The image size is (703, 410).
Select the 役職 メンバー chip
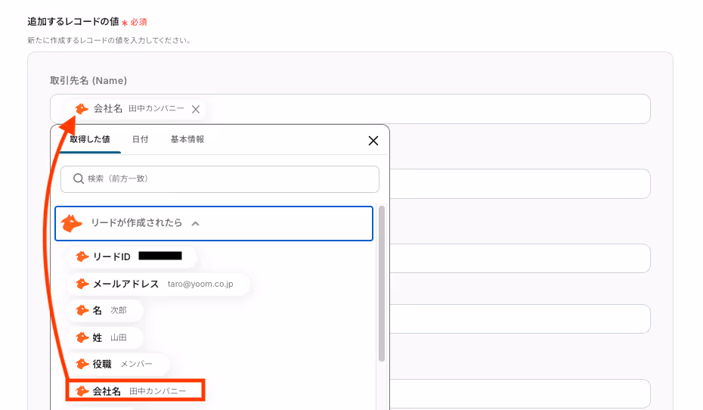point(118,364)
